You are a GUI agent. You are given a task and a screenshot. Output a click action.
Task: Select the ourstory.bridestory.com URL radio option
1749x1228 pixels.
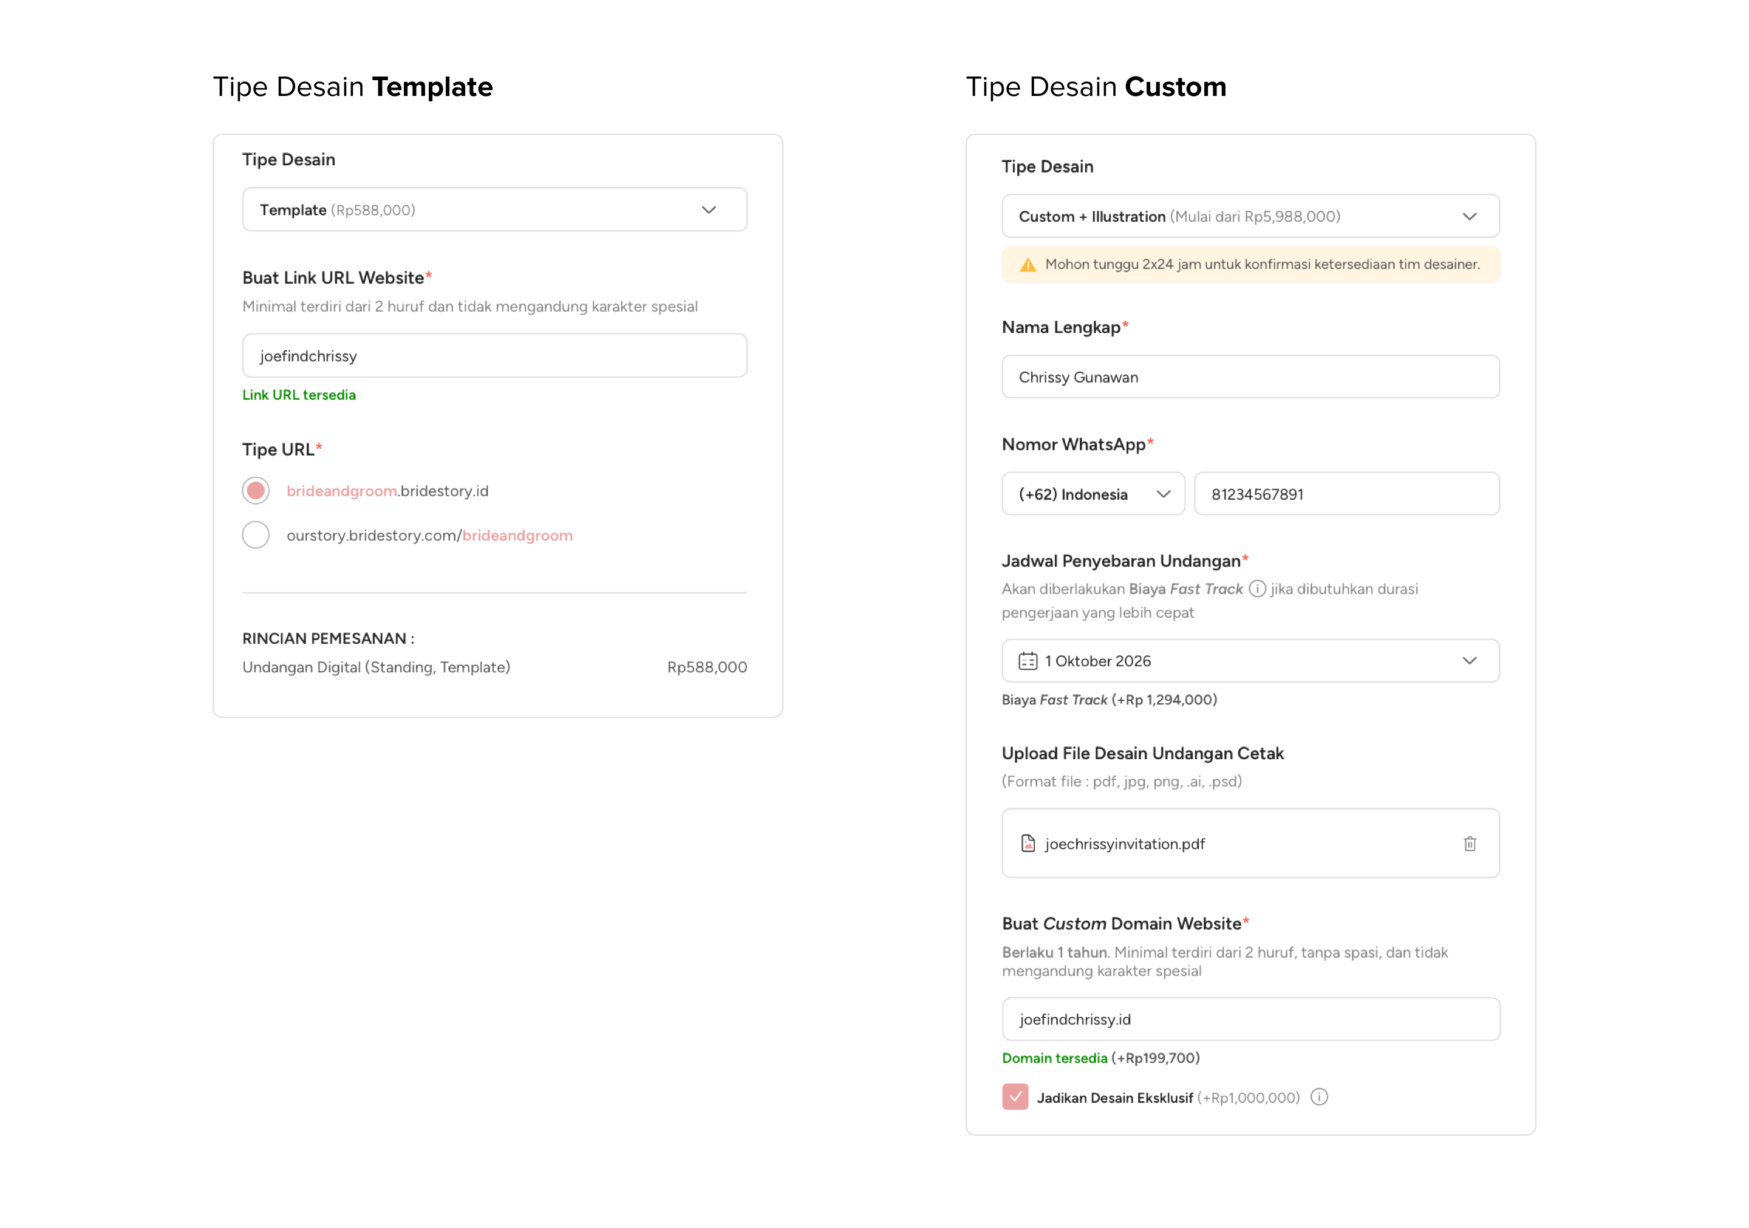click(256, 535)
